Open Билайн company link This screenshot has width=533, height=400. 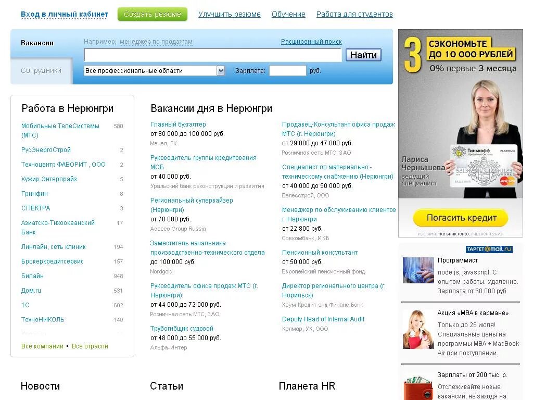pyautogui.click(x=32, y=276)
